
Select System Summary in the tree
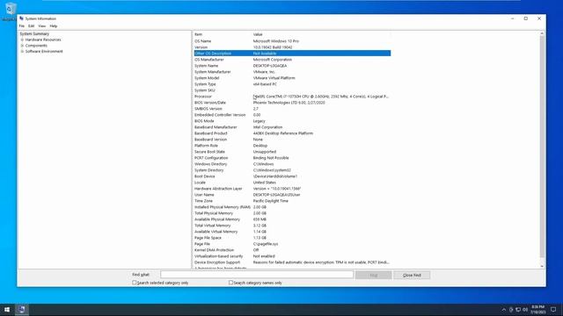tap(34, 33)
